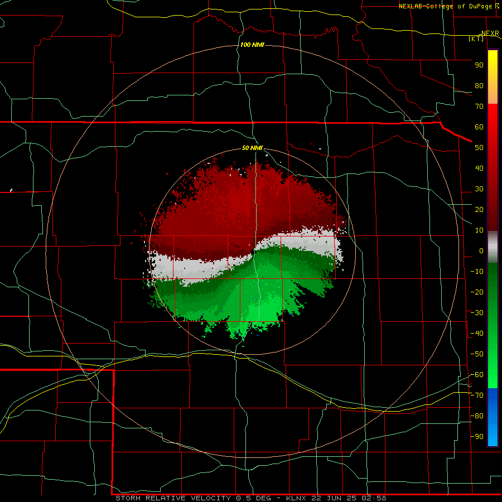Screen dimensions: 502x502
Task: Click the -60 scale value
Action: (x=477, y=375)
